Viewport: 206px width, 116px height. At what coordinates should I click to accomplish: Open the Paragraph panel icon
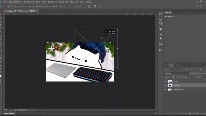coord(160,39)
